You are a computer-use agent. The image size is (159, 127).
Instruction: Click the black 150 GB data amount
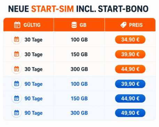click(x=79, y=54)
